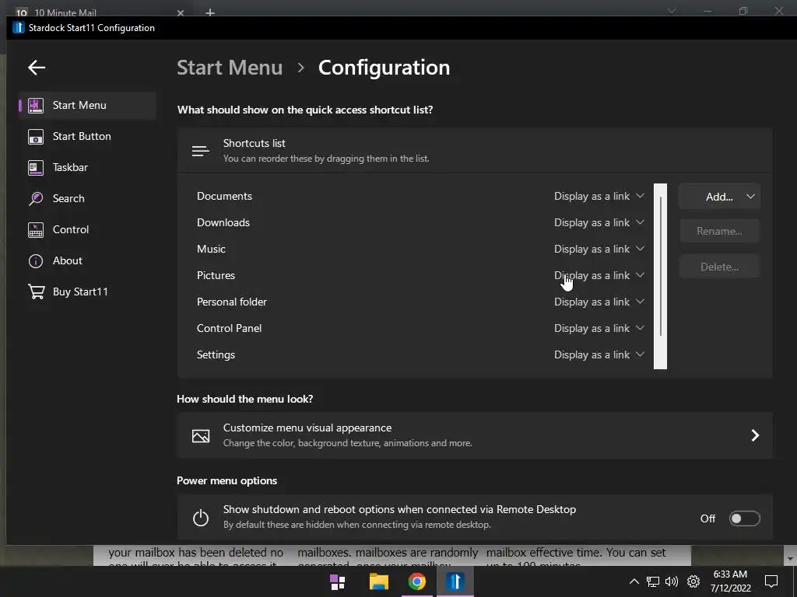Click the Buy Start11 cart icon
The height and width of the screenshot is (597, 797).
[36, 292]
